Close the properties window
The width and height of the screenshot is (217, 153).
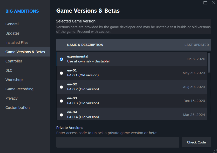pyautogui.click(x=214, y=3)
